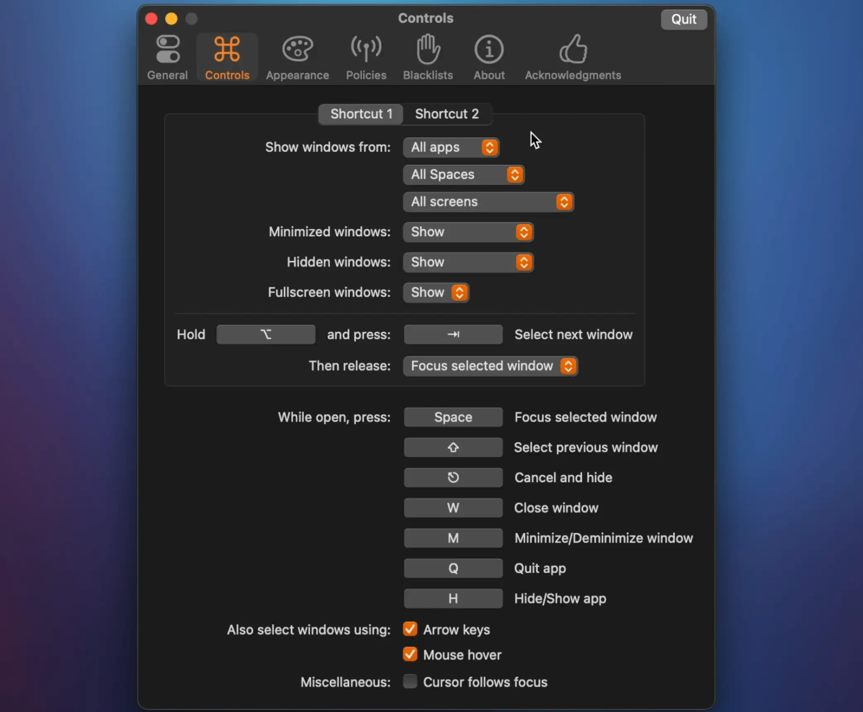Disable Mouse hover window selection
Screen dimensions: 863x712
[x=410, y=654]
